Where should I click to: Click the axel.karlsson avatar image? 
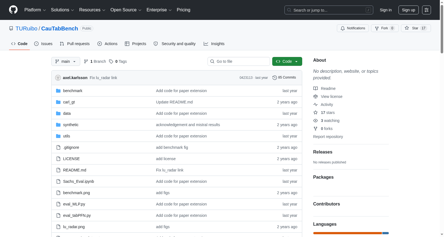point(58,78)
